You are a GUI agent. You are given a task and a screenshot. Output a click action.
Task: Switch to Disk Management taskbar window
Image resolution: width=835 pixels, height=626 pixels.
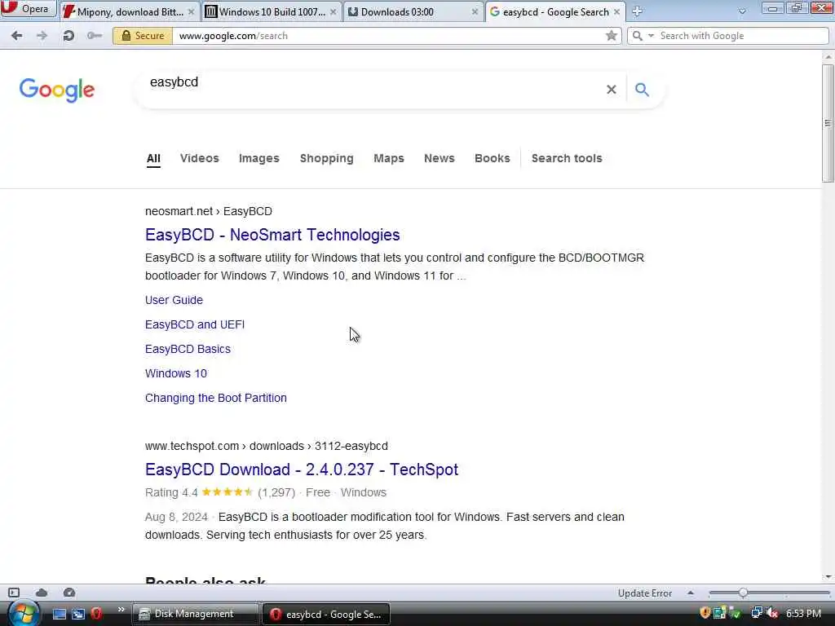coord(195,614)
